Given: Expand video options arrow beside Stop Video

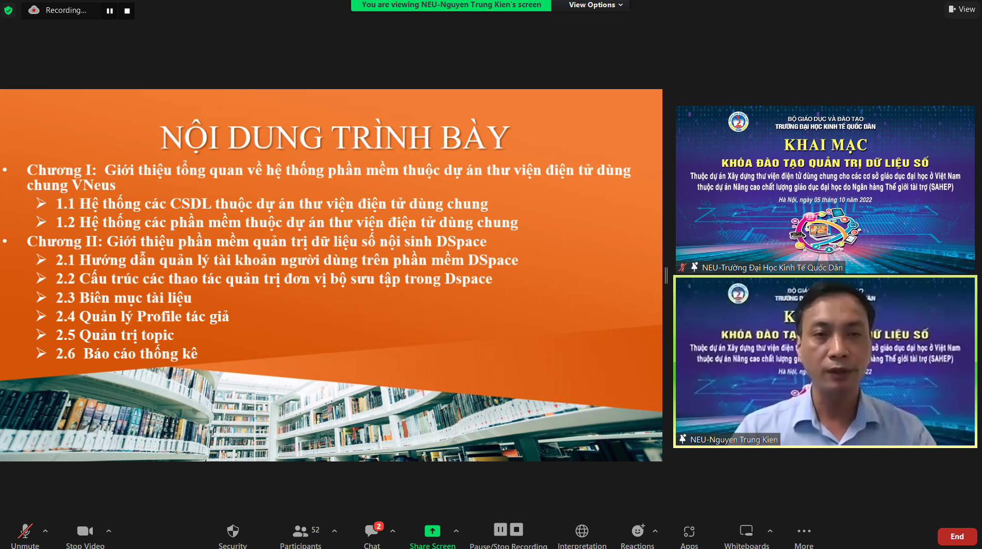Looking at the screenshot, I should tap(109, 530).
